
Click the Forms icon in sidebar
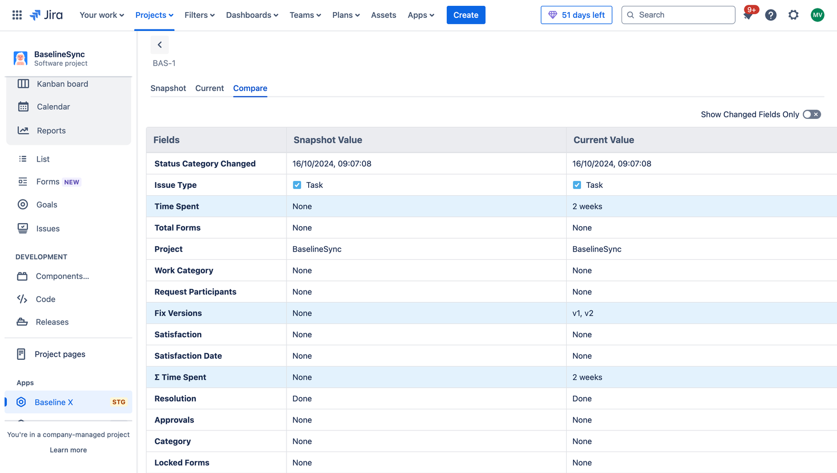tap(23, 182)
